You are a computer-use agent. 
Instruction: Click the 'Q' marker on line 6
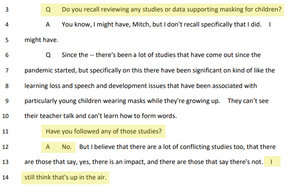pyautogui.click(x=48, y=55)
